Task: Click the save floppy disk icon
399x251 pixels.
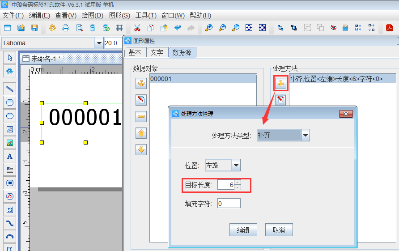Action: coord(34,28)
